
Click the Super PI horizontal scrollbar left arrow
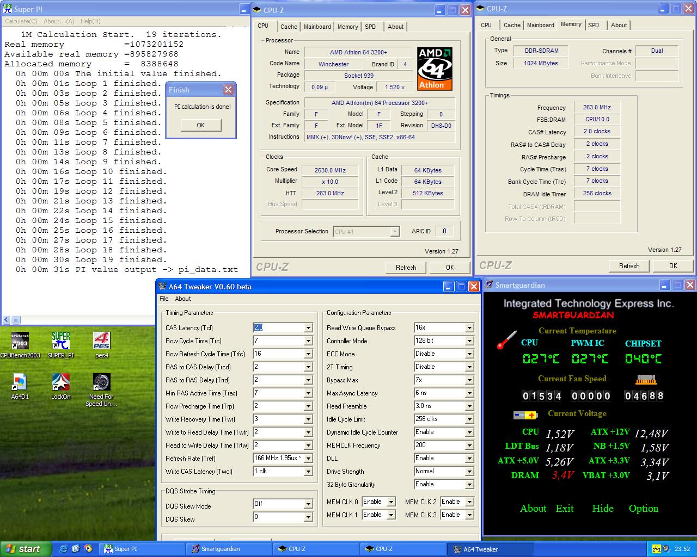click(7, 320)
